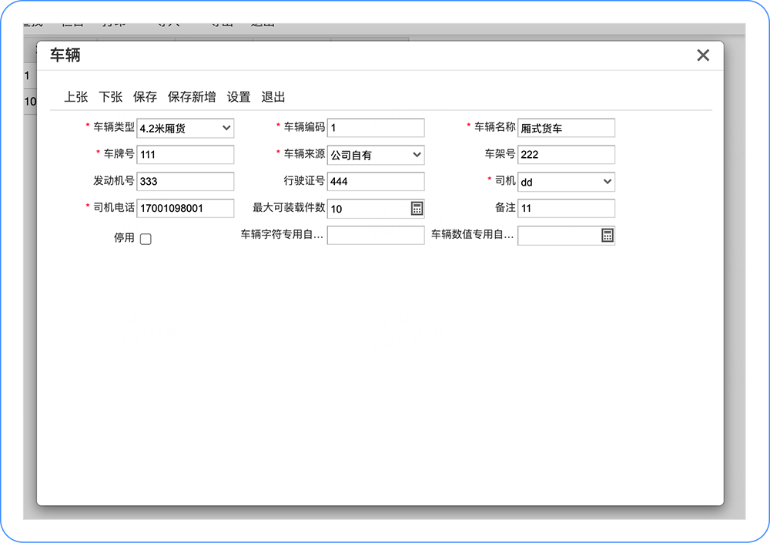Viewport: 770px width, 543px height.
Task: Click the 备注 remarks field
Action: pos(566,208)
